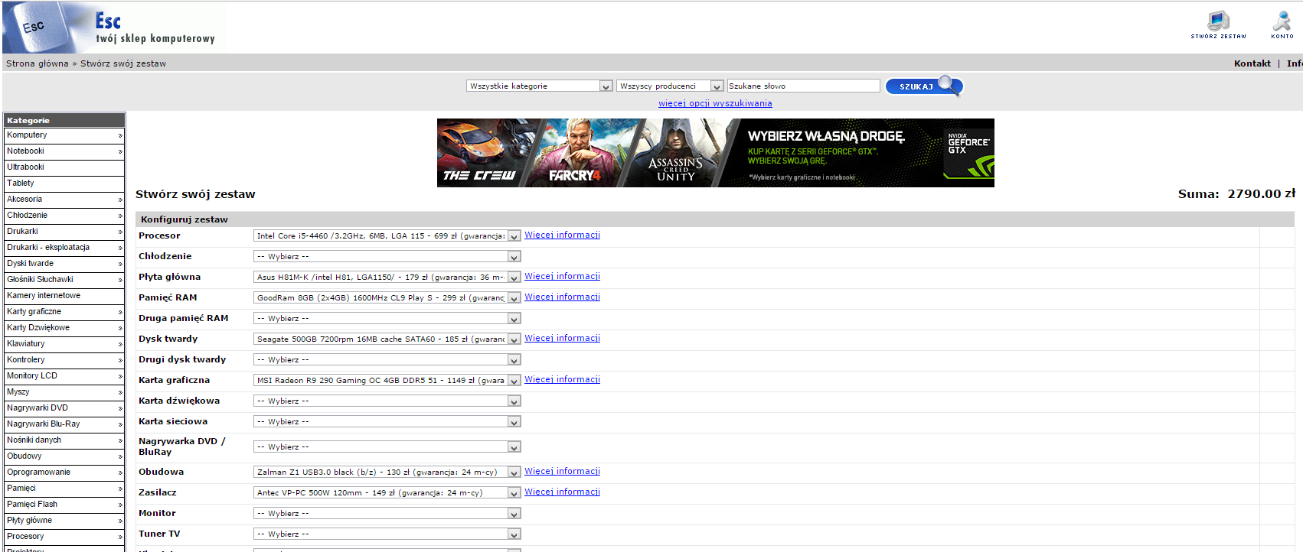The image size is (1303, 552).
Task: Open the Tuner TV selection dropdown
Action: (387, 534)
